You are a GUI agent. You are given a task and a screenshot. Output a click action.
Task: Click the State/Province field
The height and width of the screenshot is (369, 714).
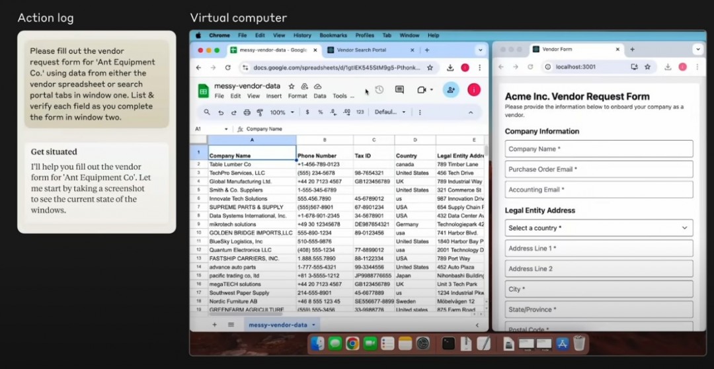(x=599, y=309)
